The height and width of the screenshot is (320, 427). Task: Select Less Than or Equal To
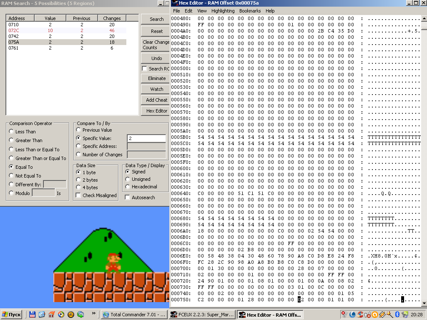click(11, 149)
